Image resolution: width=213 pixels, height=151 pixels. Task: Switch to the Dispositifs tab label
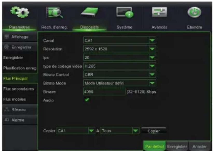(x=90, y=27)
